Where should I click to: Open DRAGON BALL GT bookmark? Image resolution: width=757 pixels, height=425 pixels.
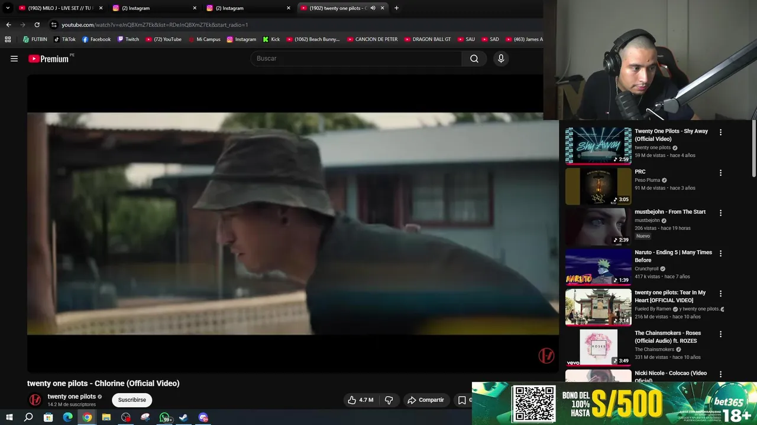(x=428, y=40)
